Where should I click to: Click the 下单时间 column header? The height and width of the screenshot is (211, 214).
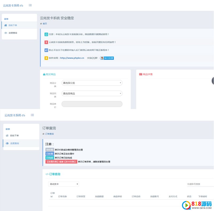click(202, 196)
